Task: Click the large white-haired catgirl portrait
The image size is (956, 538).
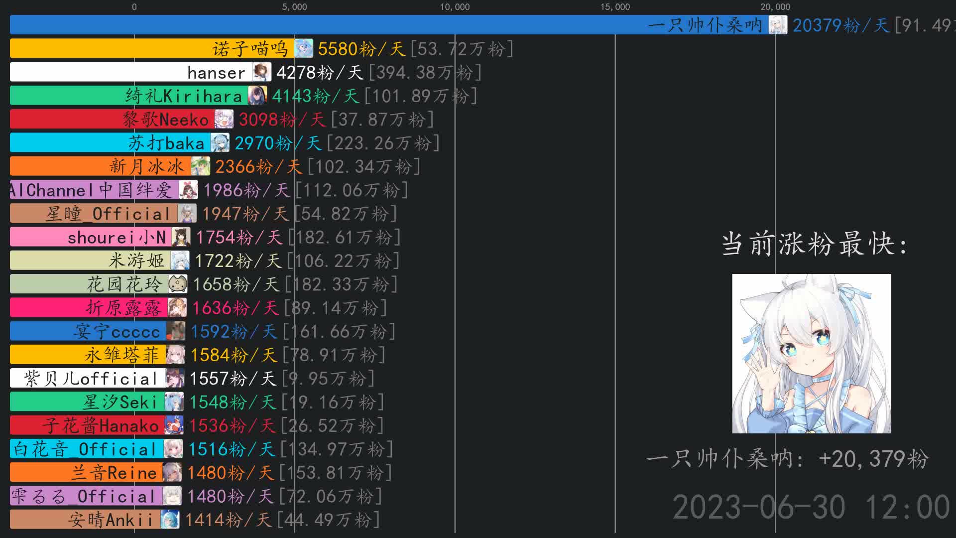Action: [x=811, y=354]
